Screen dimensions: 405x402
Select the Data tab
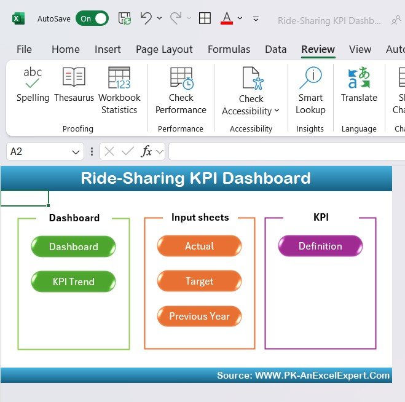(x=276, y=49)
